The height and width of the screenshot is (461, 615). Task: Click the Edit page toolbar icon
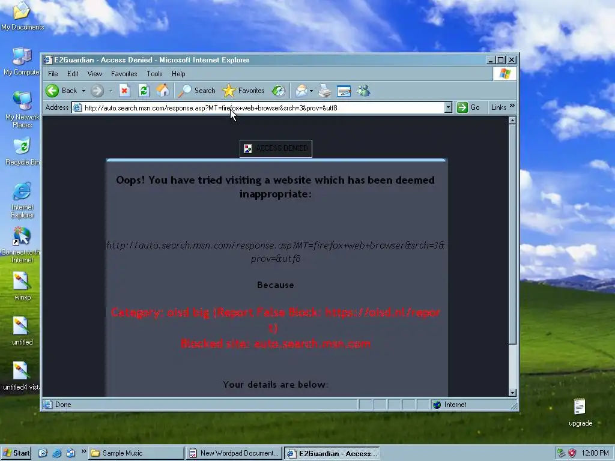(x=344, y=91)
